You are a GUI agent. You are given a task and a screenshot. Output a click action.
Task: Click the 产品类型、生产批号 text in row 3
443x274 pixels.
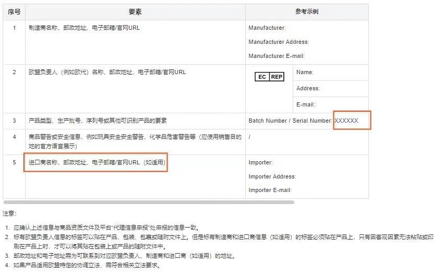(55, 121)
